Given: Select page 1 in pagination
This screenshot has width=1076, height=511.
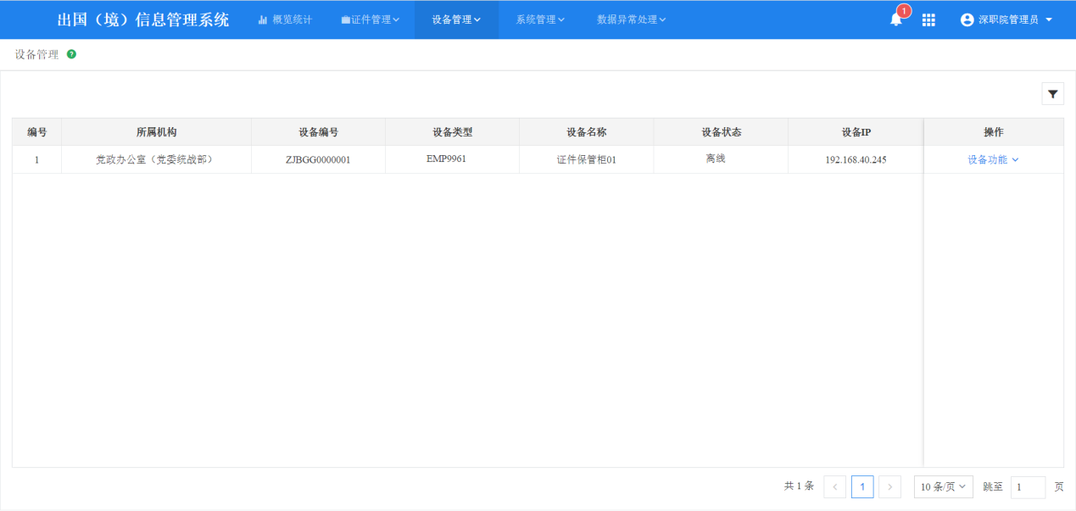Looking at the screenshot, I should click(x=862, y=486).
